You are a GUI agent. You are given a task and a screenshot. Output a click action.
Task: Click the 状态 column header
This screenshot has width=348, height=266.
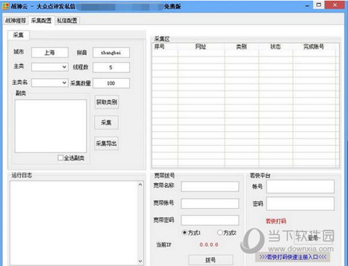click(x=276, y=47)
